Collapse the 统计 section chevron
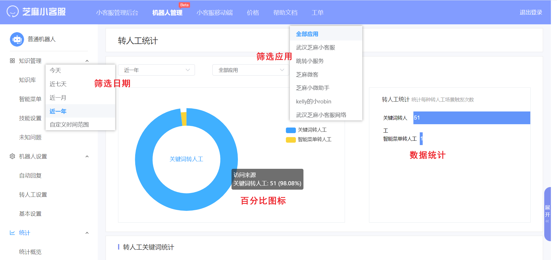The image size is (557, 260). click(x=87, y=233)
